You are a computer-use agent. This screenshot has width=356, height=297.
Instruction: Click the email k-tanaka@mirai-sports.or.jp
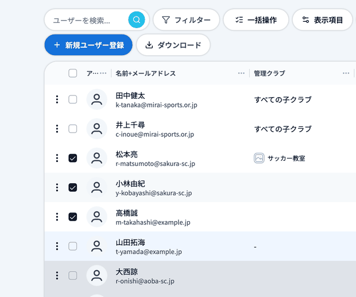point(156,105)
